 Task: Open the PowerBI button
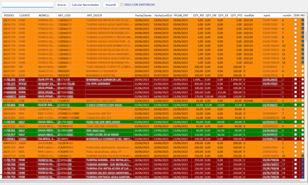coord(111,5)
